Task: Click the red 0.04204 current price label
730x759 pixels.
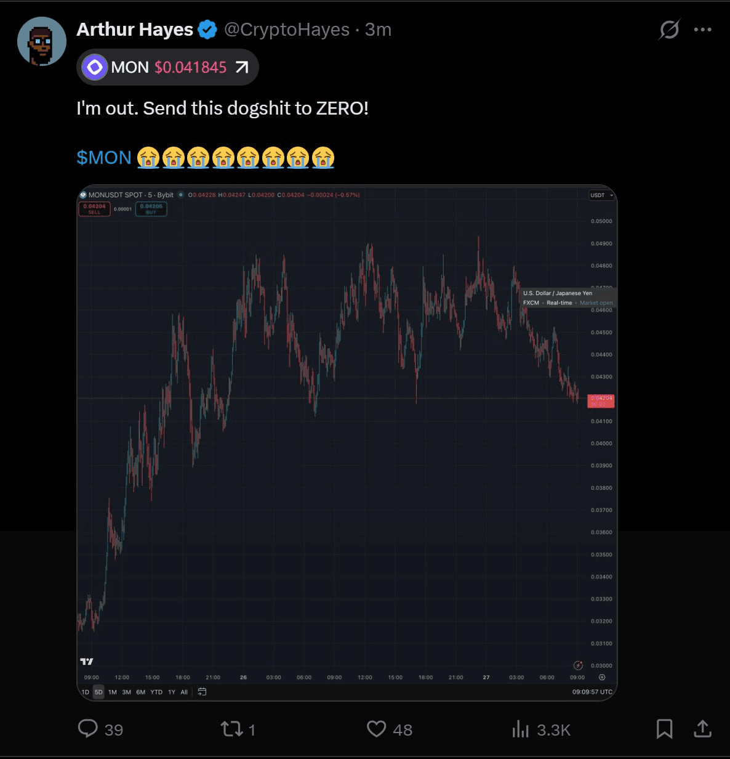Action: coord(601,400)
